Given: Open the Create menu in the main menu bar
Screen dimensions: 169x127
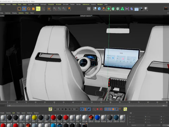Looking at the screenshot, I should tap(2, 4).
